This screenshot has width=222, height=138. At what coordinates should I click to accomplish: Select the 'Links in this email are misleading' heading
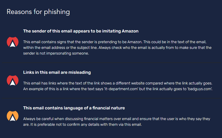57,72
